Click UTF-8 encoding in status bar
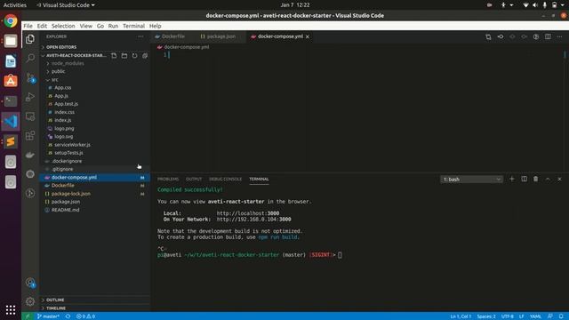 click(x=508, y=316)
